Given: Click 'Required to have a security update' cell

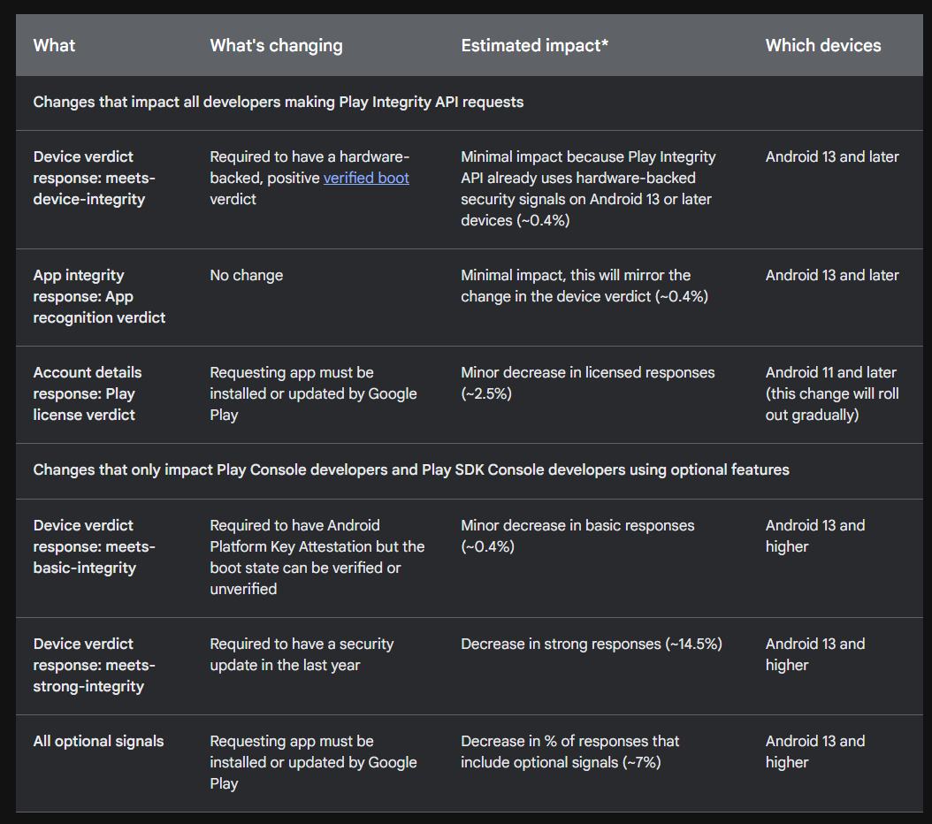Looking at the screenshot, I should [x=302, y=654].
